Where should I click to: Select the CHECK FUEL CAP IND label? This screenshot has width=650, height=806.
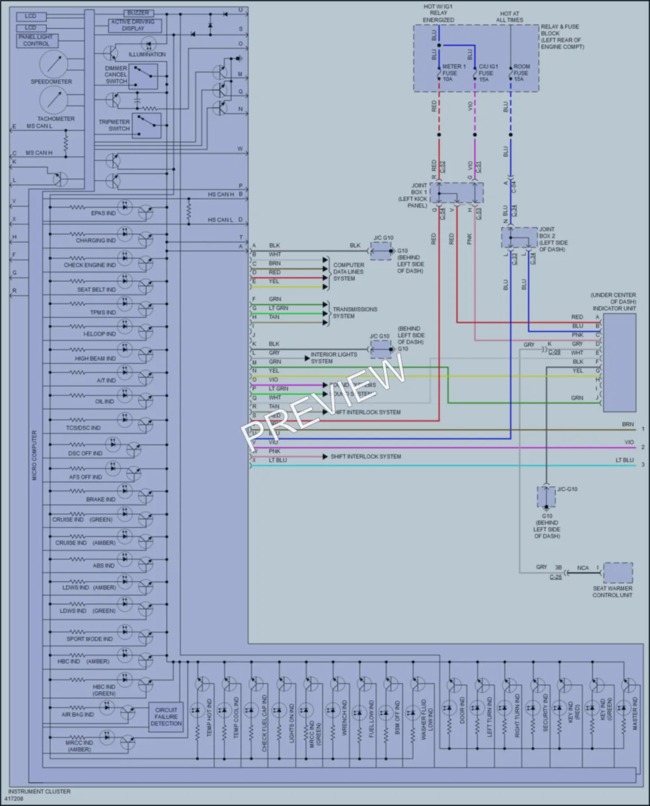(x=264, y=723)
